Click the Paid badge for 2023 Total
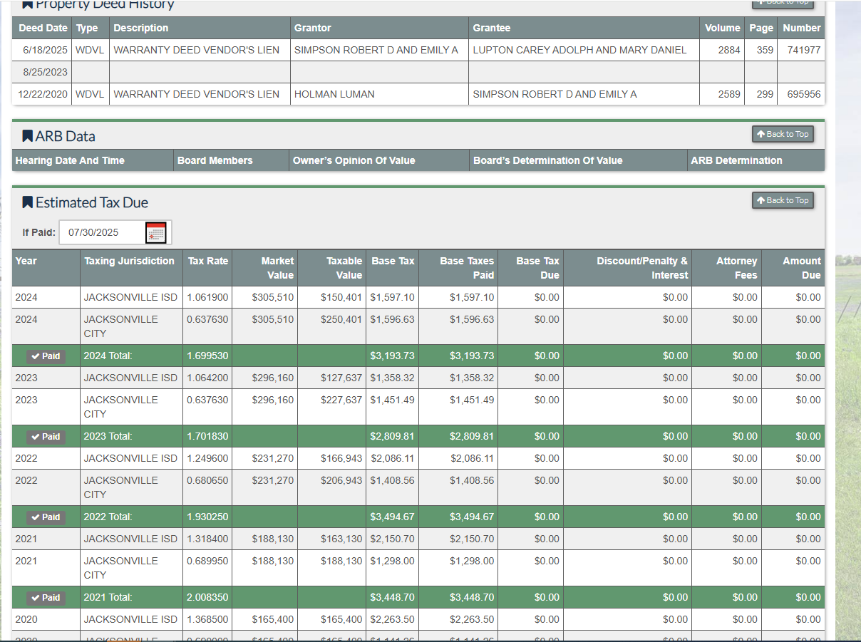The width and height of the screenshot is (861, 642). click(46, 437)
